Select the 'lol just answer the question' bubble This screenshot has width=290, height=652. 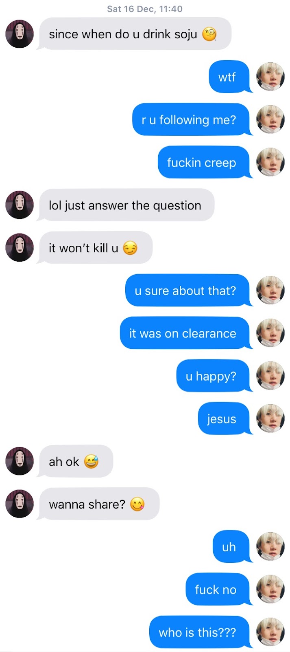click(126, 205)
